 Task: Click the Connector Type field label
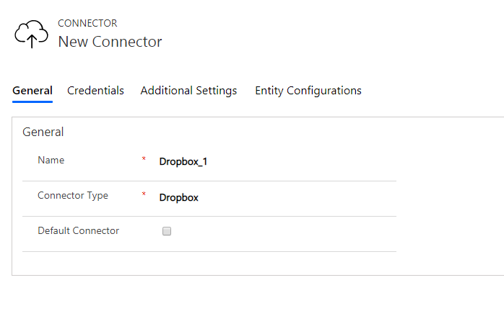tap(73, 196)
